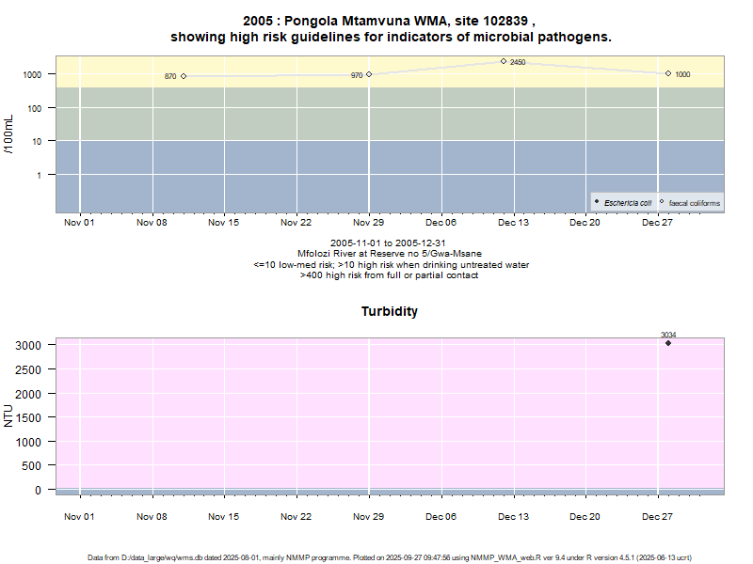Screen dimensions: 753x564
Task: Click the pink turbidity plot background
Action: point(376,414)
